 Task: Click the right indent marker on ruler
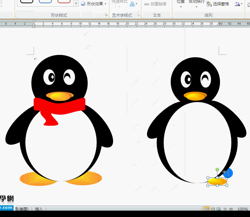218,24
